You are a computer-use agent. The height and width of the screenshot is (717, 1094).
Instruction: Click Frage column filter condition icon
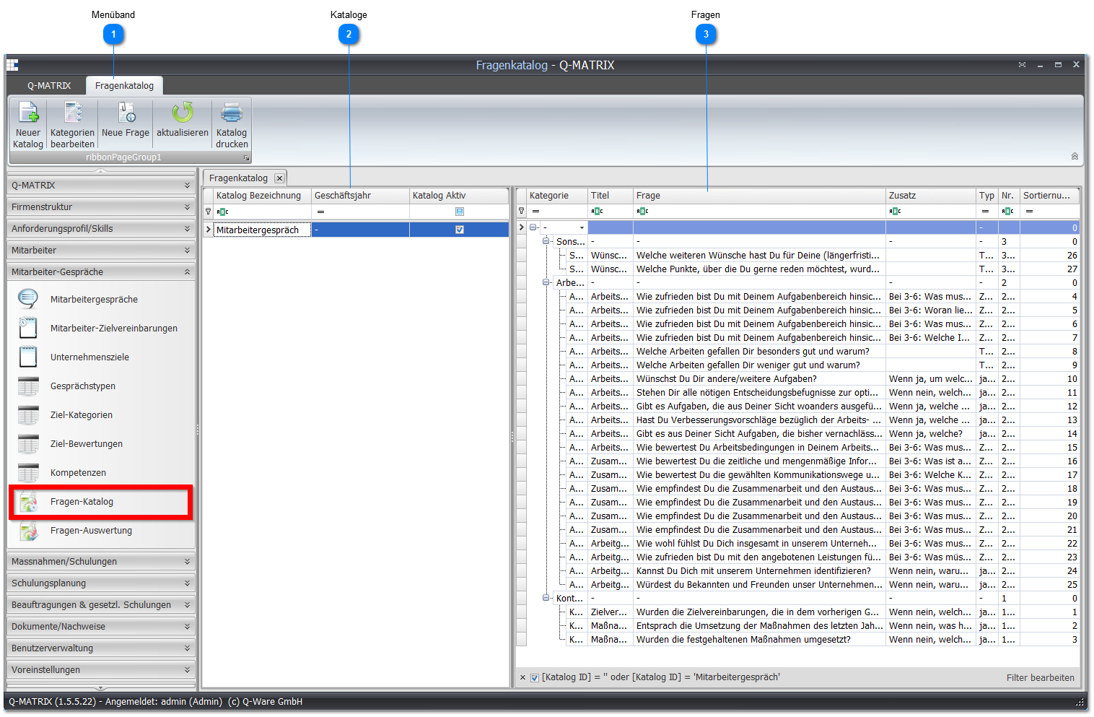tap(642, 211)
